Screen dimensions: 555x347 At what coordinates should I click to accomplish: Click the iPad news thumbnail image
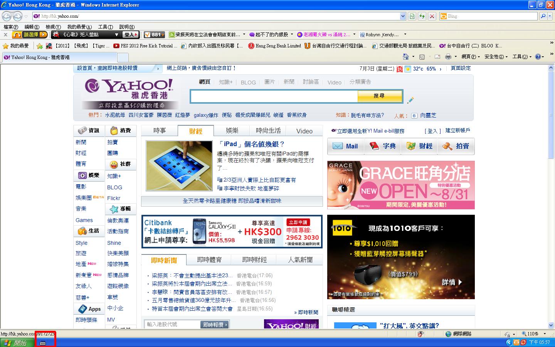coord(179,166)
